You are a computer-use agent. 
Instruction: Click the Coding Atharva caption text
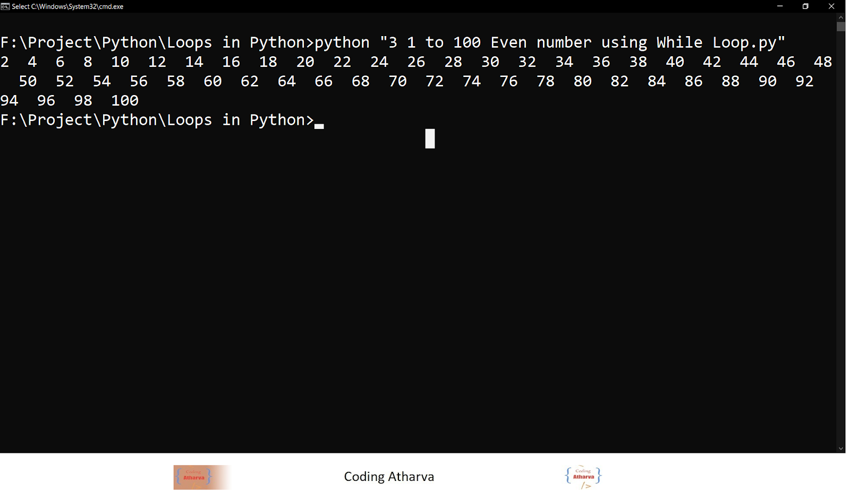pyautogui.click(x=389, y=476)
